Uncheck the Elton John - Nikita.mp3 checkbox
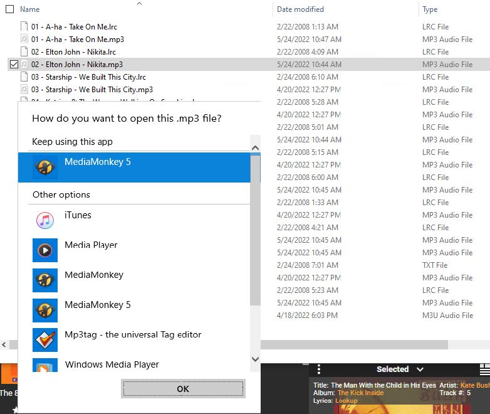 pos(14,65)
